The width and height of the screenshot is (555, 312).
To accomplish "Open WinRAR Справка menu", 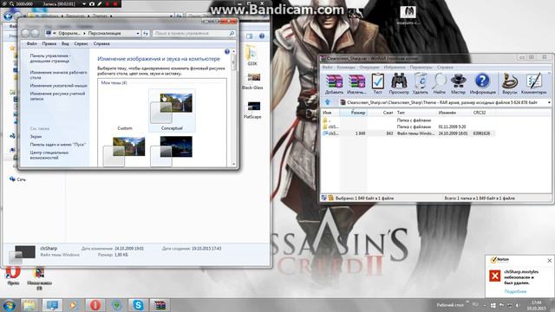I will (x=445, y=68).
